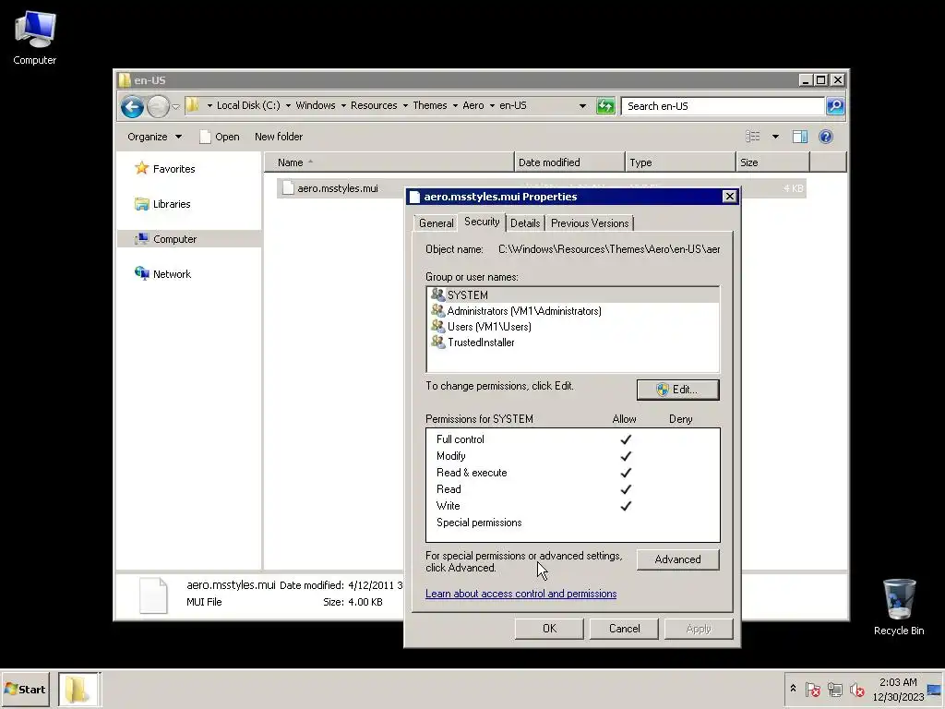Click the Show desktop icon on the taskbar
Image resolution: width=945 pixels, height=709 pixels.
pos(935,689)
